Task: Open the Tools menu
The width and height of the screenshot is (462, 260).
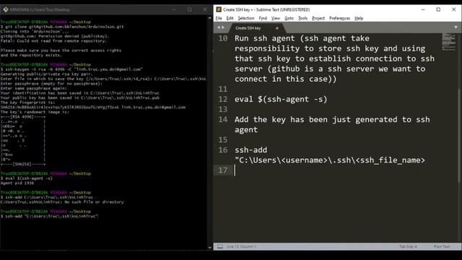Action: pos(302,18)
